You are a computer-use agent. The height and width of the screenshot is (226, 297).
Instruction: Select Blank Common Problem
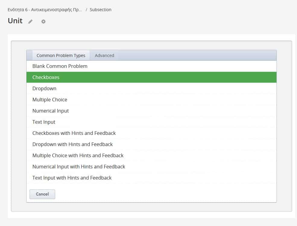tap(151, 66)
